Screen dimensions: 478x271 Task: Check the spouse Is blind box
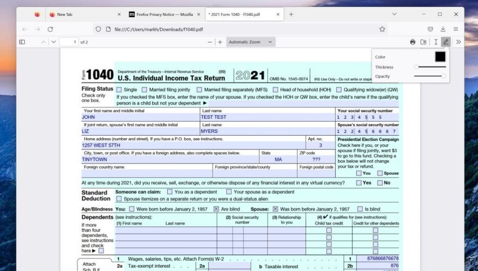click(x=360, y=209)
